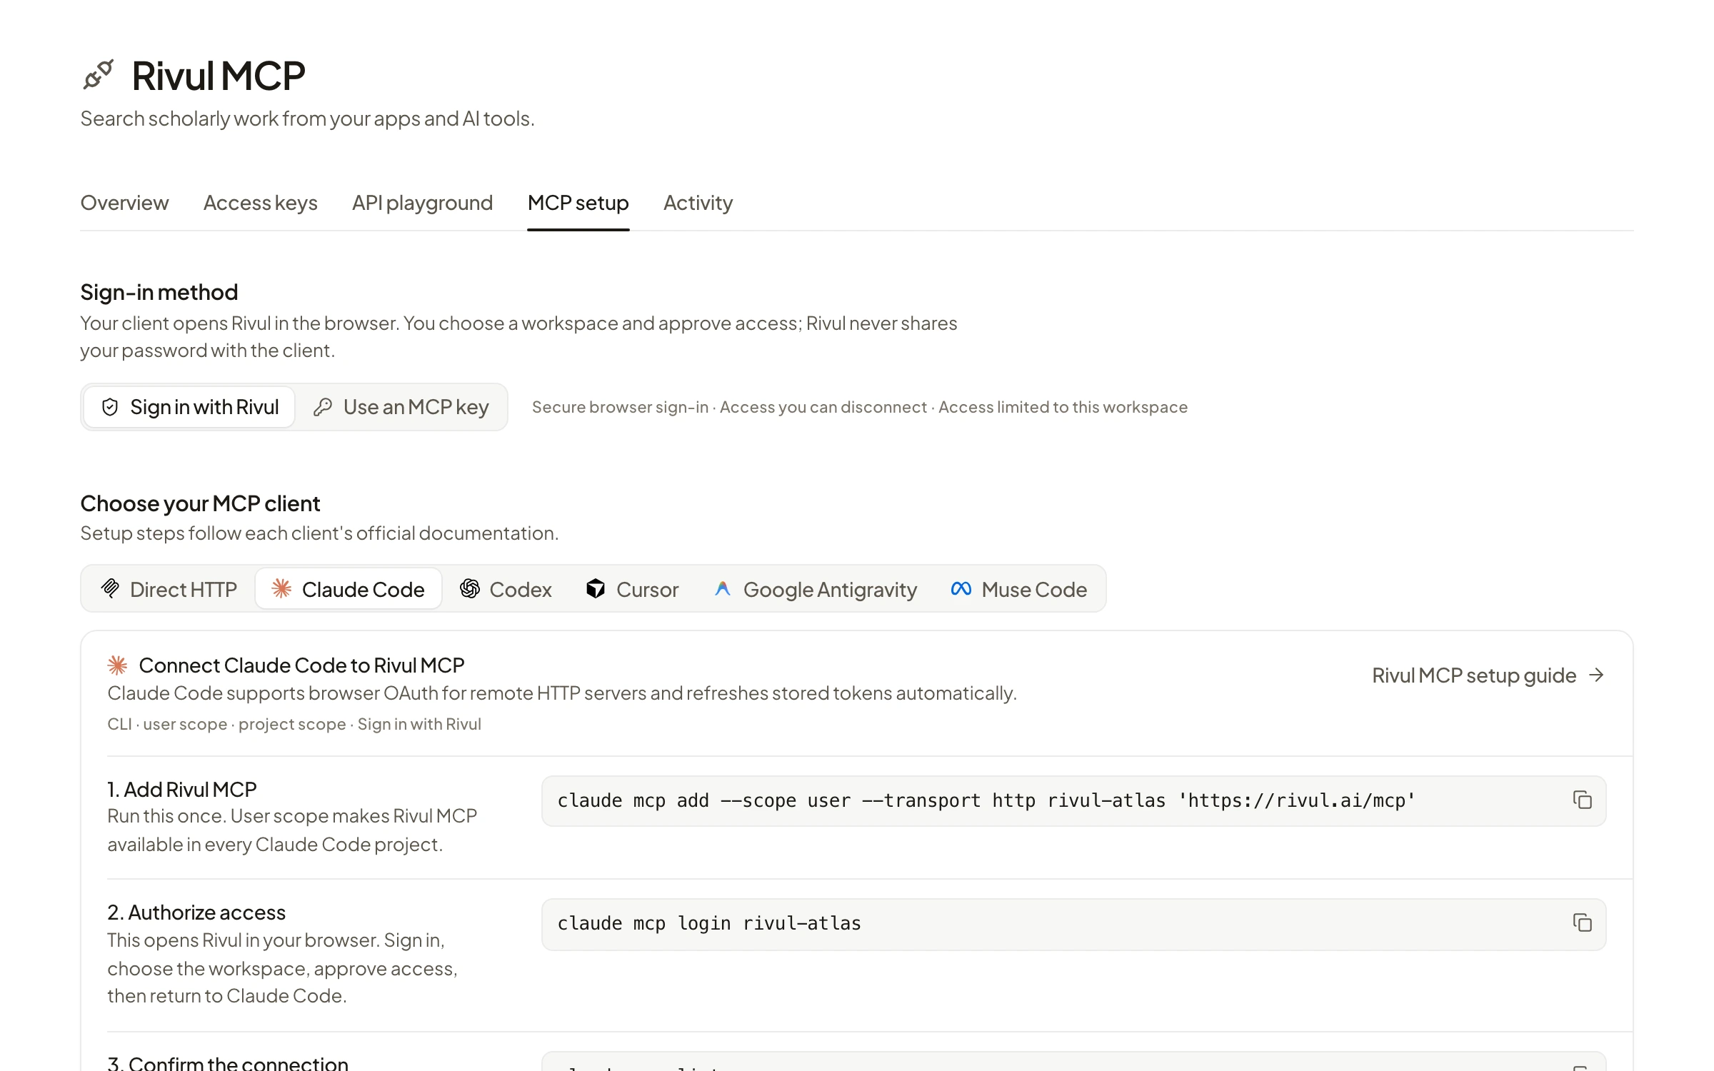Open the MCP setup tab
Screen dimensions: 1714x1071
[x=578, y=203]
